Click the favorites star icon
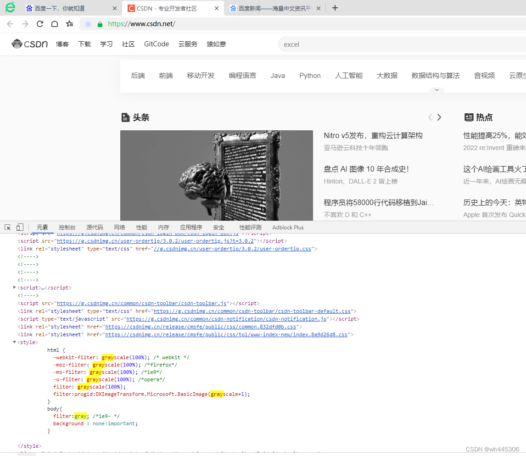Screen dimensions: 526x456 pyautogui.click(x=69, y=24)
